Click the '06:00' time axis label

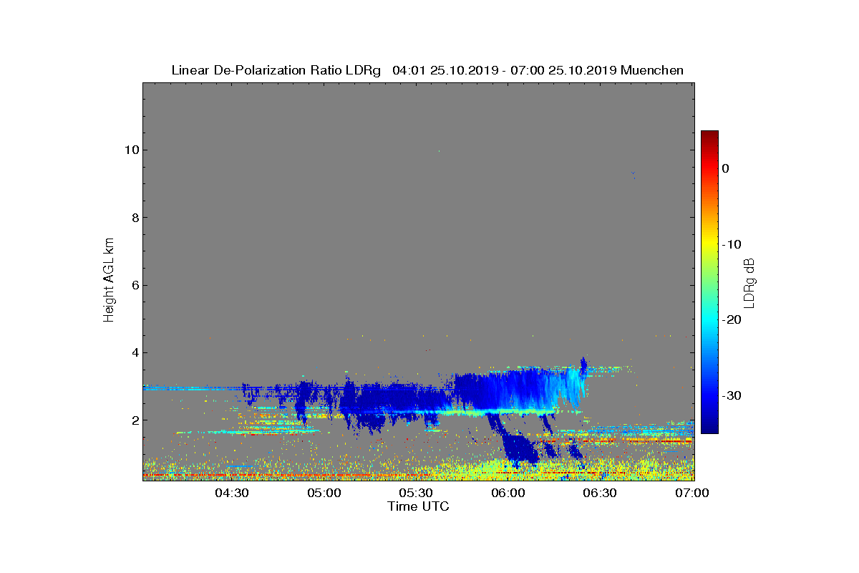pos(508,493)
